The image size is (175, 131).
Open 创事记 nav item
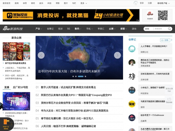point(50,29)
